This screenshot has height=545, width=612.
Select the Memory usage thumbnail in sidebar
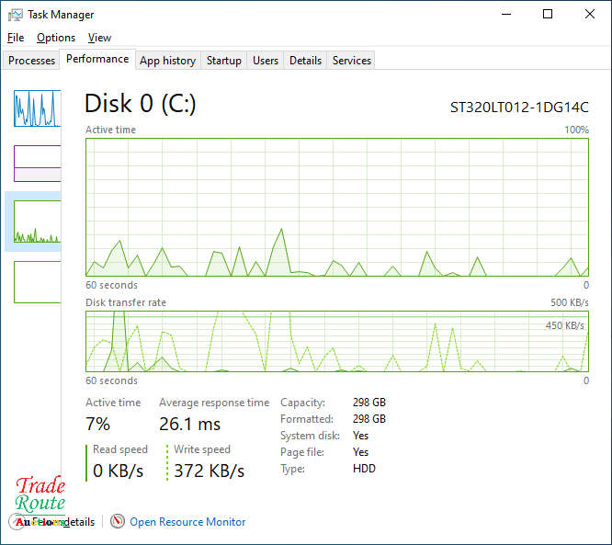[x=37, y=163]
